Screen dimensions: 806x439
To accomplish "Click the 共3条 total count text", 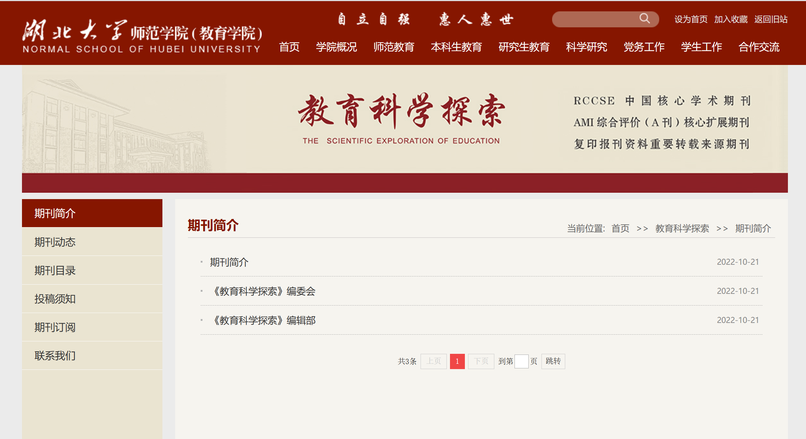I will tap(407, 361).
